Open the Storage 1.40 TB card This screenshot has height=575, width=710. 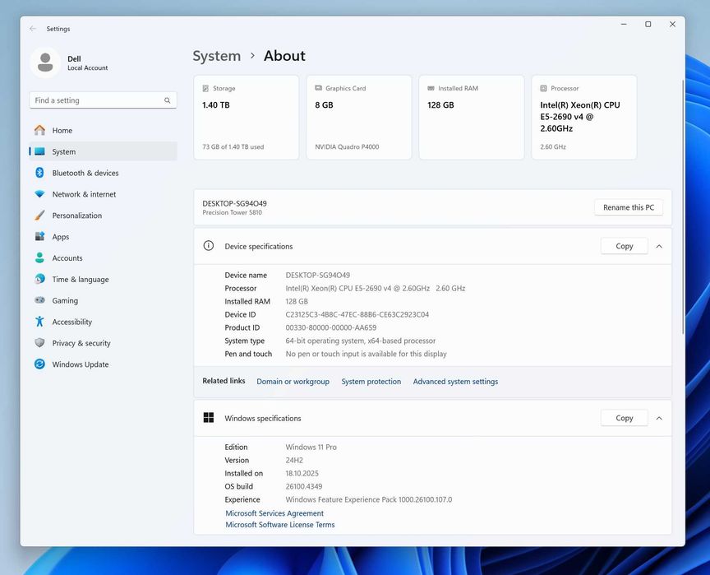(x=247, y=118)
